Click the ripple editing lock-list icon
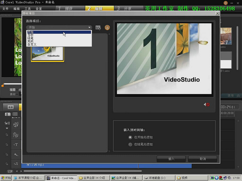This screenshot has height=181, width=242. 7,123
